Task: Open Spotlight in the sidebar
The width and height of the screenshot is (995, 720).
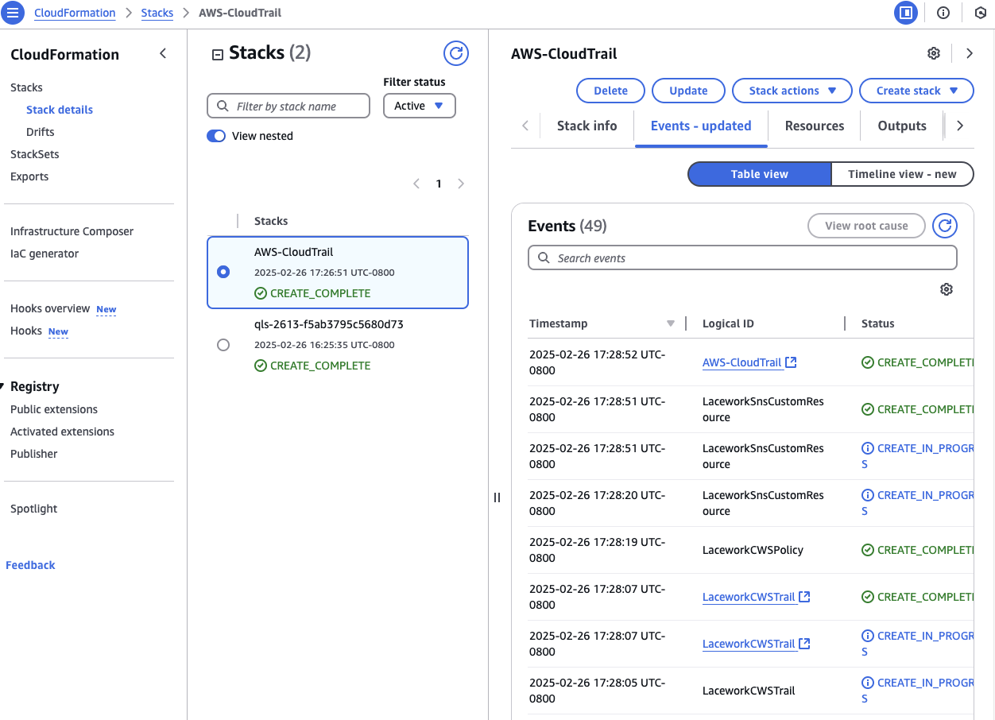Action: 34,509
